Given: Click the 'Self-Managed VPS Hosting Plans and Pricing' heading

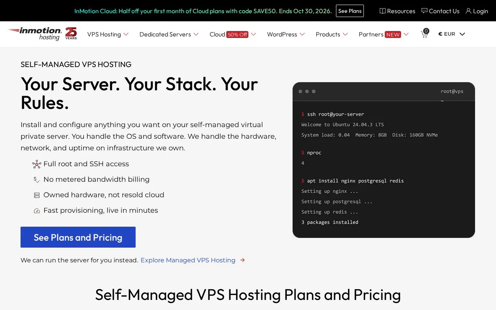Looking at the screenshot, I should click(x=248, y=295).
